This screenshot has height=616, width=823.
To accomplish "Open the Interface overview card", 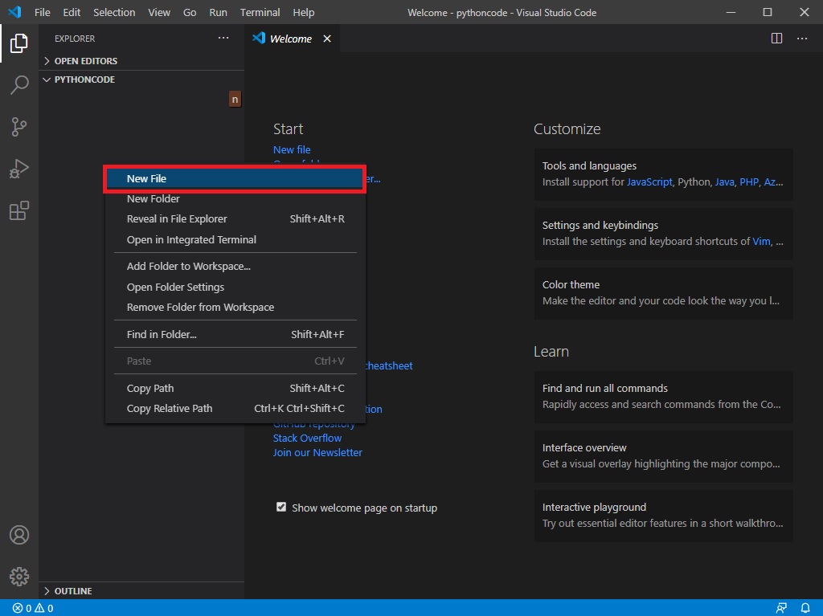I will (663, 455).
